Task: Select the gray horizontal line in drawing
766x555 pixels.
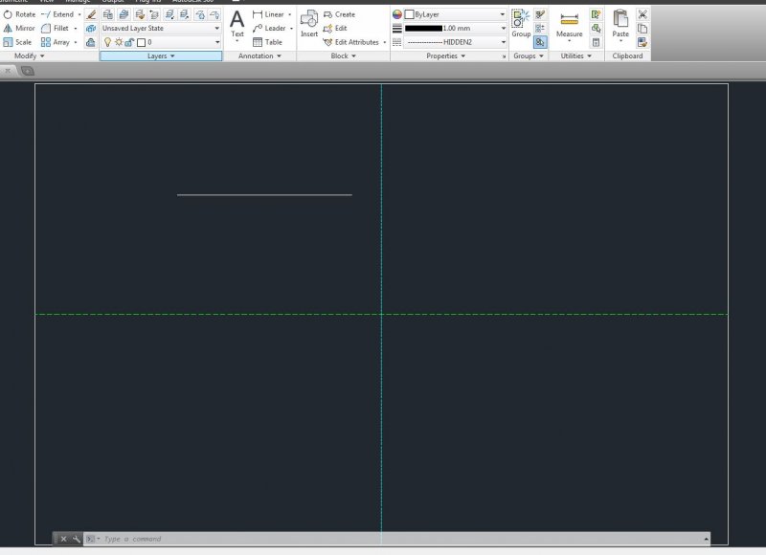Action: coord(264,195)
